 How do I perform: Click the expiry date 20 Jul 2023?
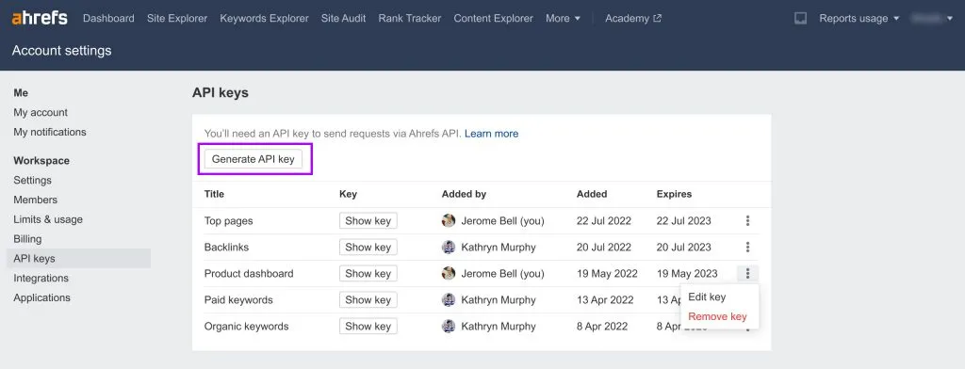tap(684, 248)
